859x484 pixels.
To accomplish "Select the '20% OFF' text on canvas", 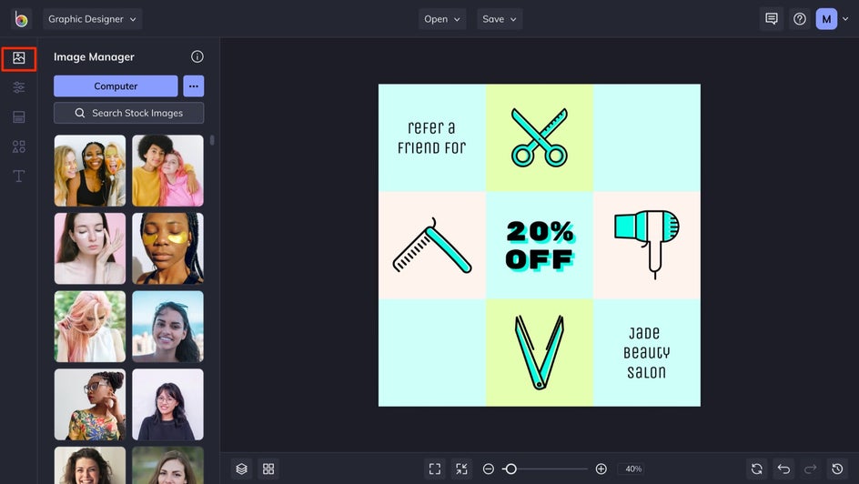I will click(539, 246).
